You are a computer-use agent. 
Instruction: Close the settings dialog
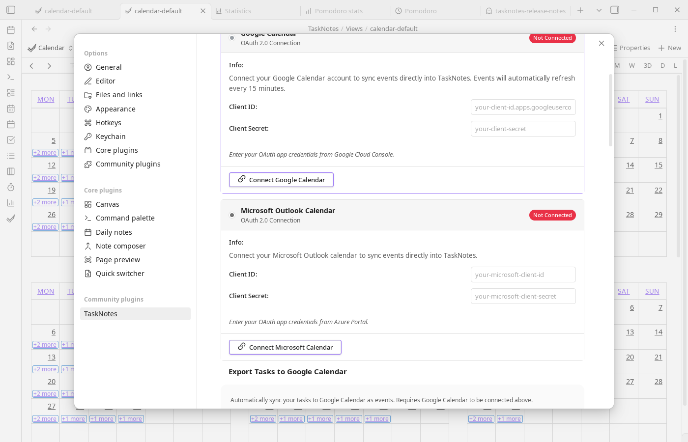pyautogui.click(x=602, y=43)
